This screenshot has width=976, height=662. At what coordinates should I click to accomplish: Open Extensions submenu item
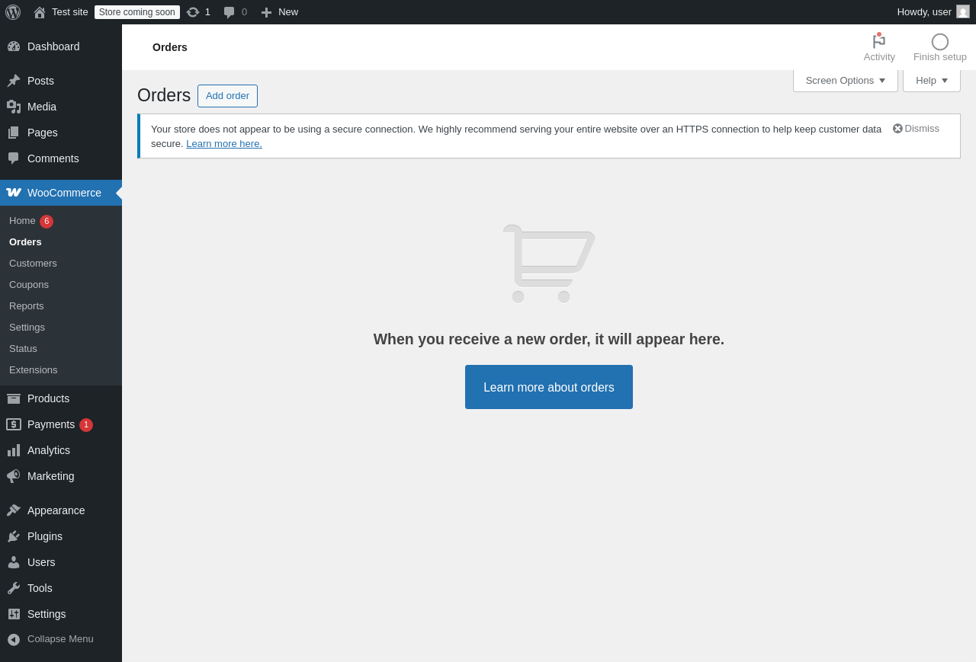click(34, 370)
